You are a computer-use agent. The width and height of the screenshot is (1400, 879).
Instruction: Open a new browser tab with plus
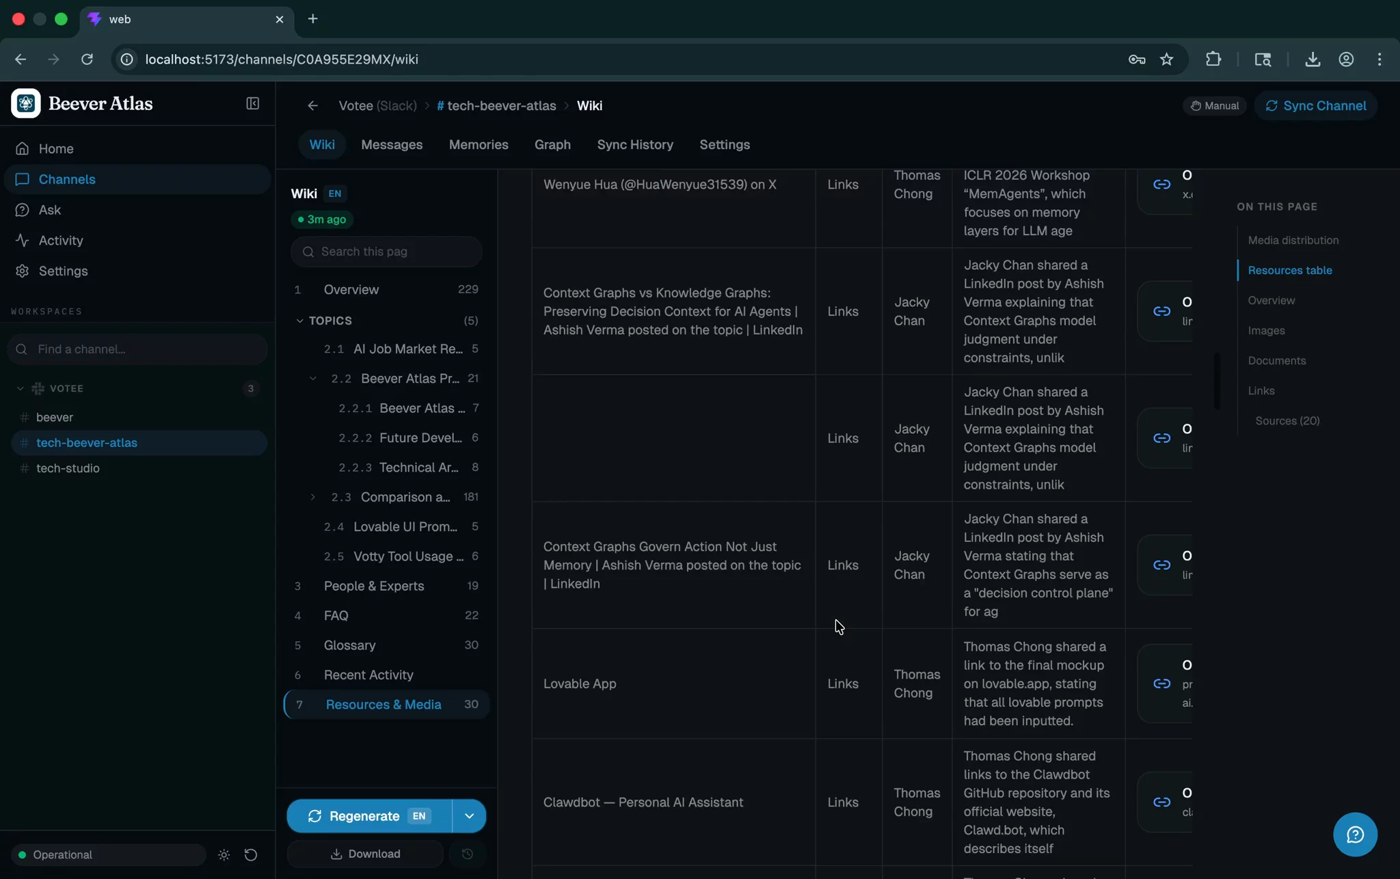[313, 19]
